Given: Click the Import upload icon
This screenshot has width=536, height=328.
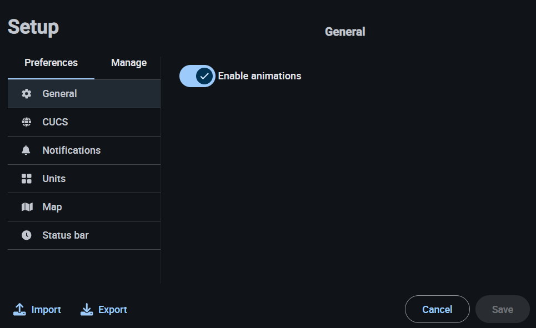Looking at the screenshot, I should 20,310.
